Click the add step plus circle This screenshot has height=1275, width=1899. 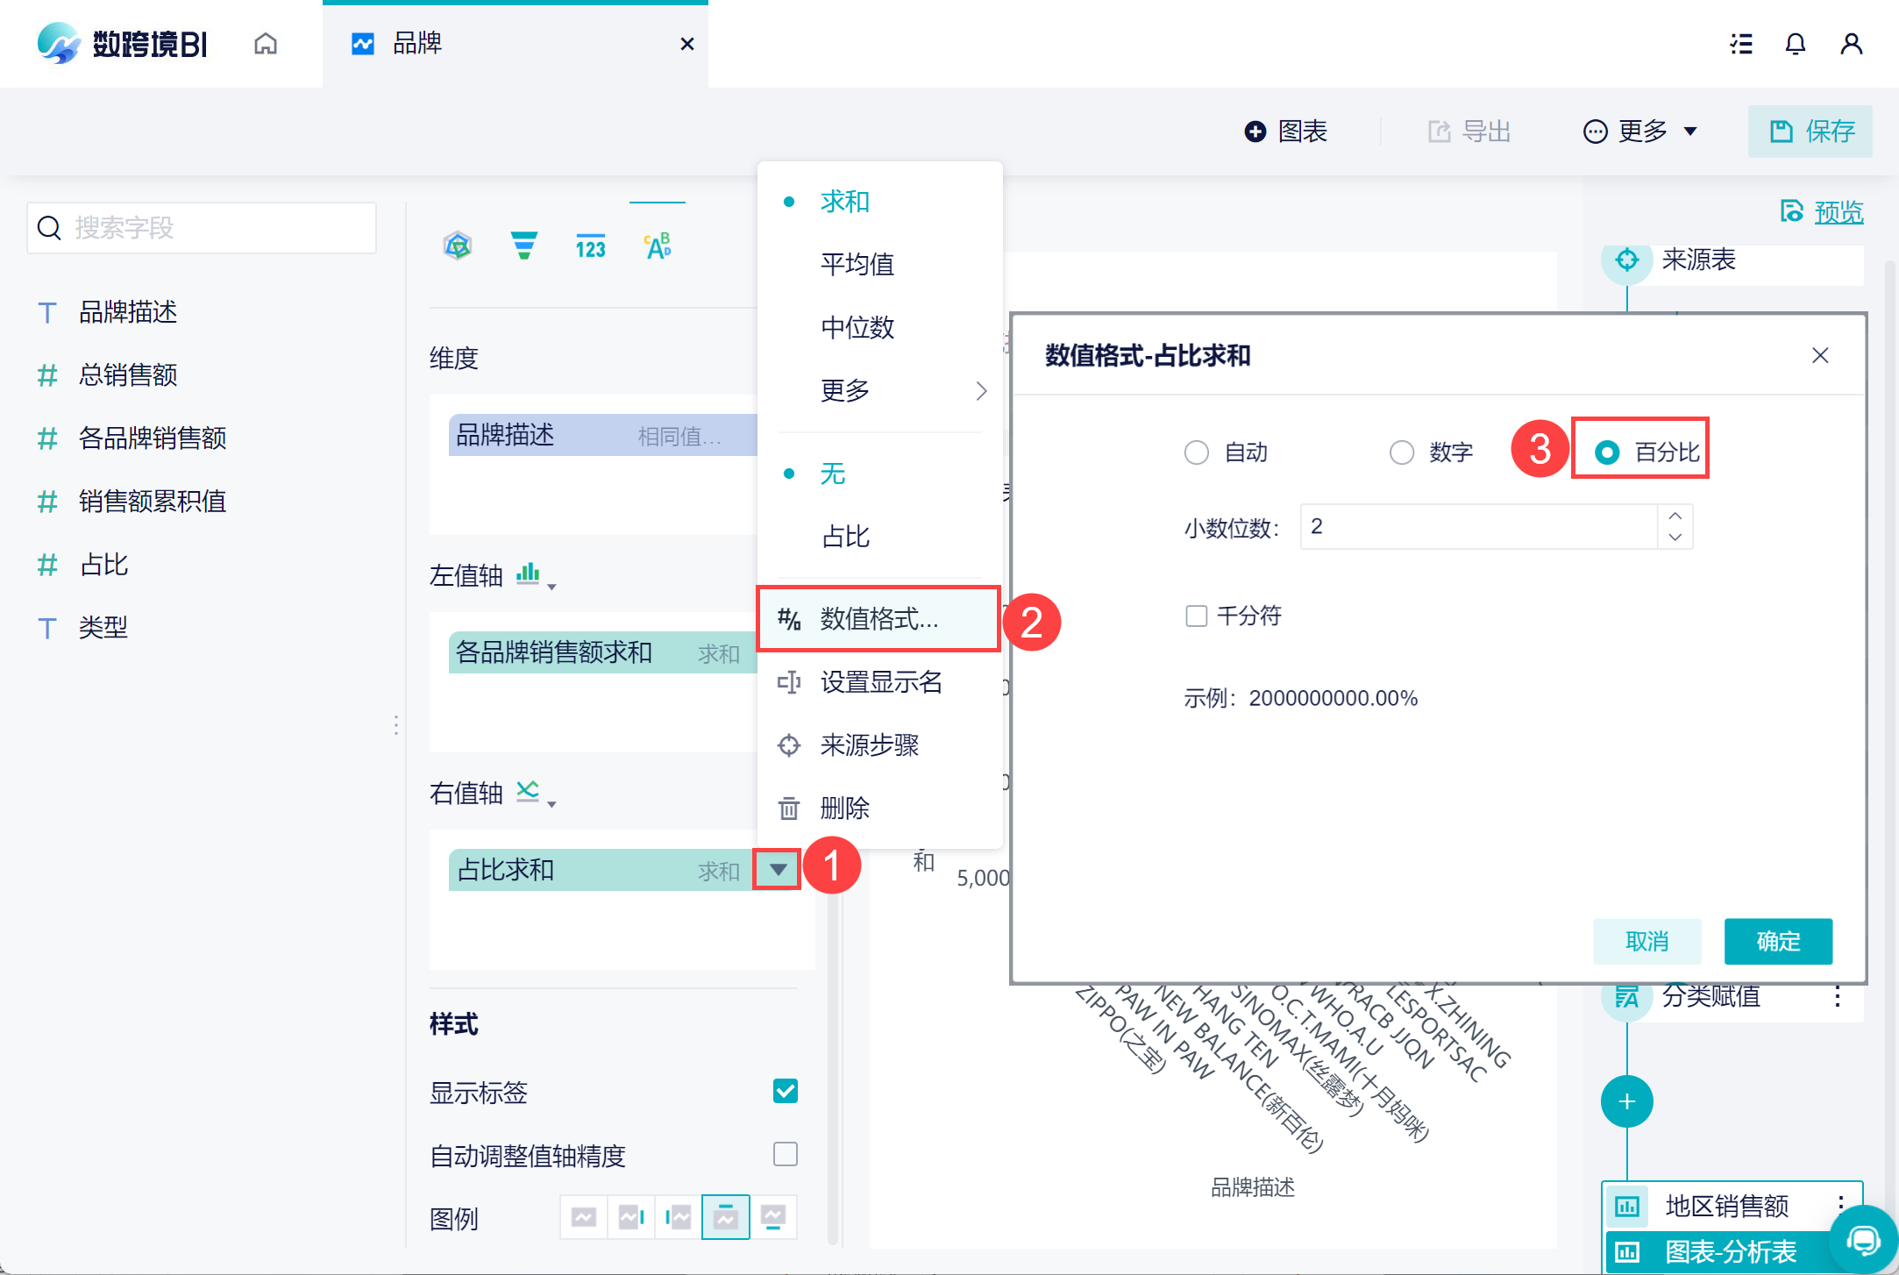pyautogui.click(x=1626, y=1101)
